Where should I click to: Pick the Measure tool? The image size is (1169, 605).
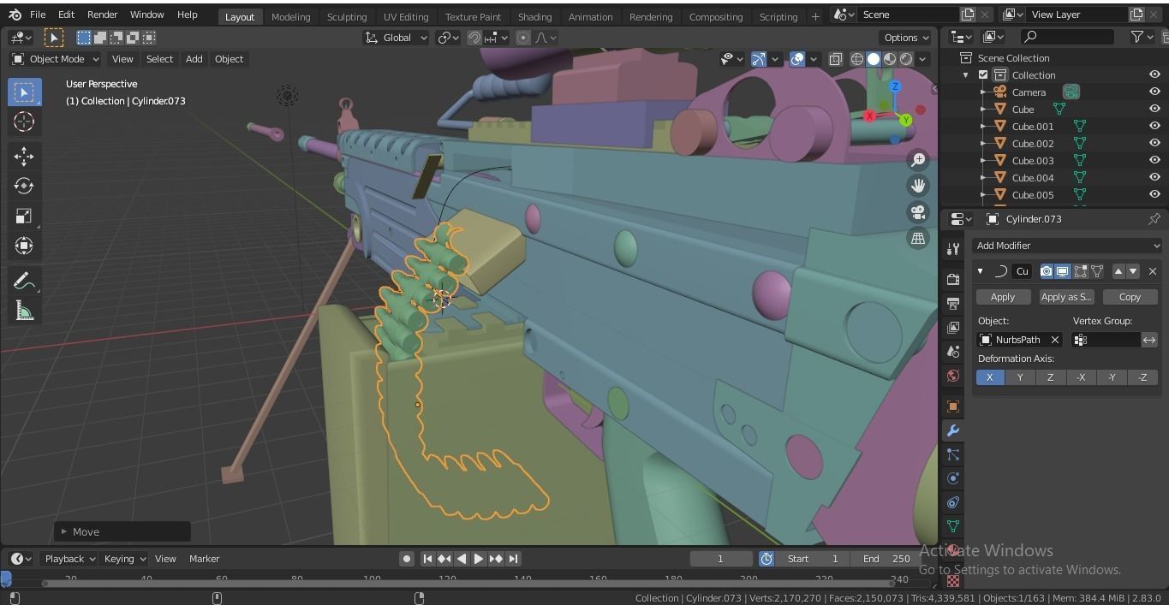pyautogui.click(x=24, y=311)
